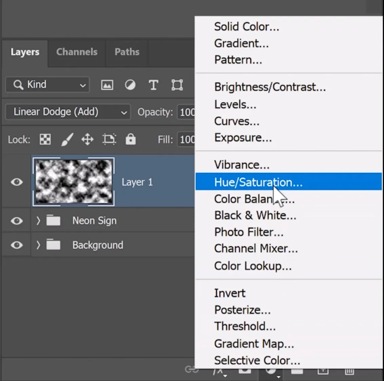Screen dimensions: 384x381
Task: Select the Layer 1 clouds thumbnail
Action: point(74,182)
